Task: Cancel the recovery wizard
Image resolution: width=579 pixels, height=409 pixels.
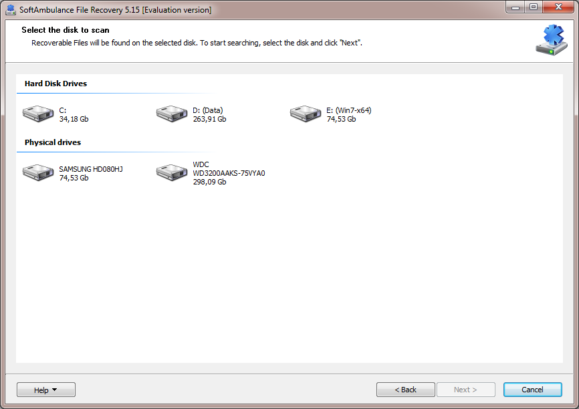Action: tap(532, 390)
